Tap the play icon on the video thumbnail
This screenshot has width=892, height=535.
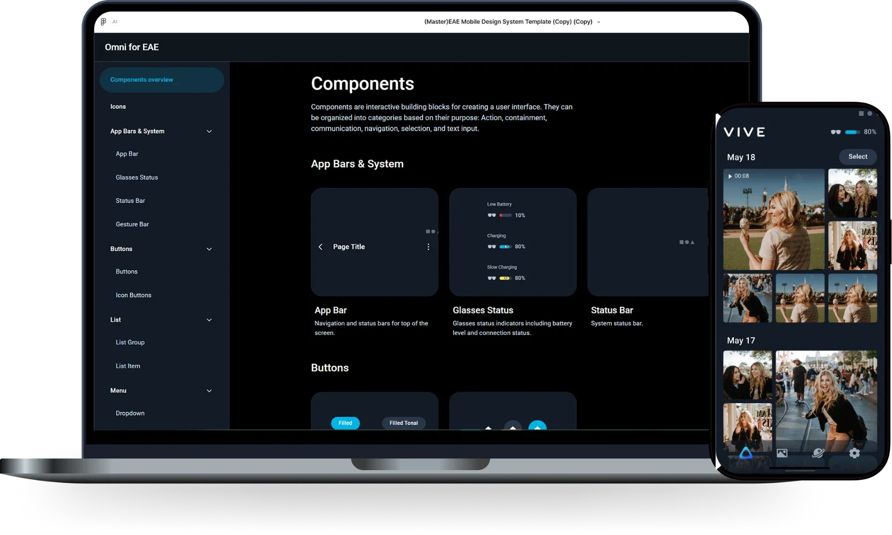tap(730, 176)
